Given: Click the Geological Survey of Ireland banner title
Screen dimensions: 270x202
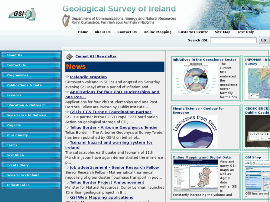Looking at the screenshot, I should [x=119, y=9].
